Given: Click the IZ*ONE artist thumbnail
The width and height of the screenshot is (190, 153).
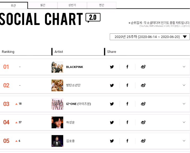Looking at the screenshot, I should 57,104.
